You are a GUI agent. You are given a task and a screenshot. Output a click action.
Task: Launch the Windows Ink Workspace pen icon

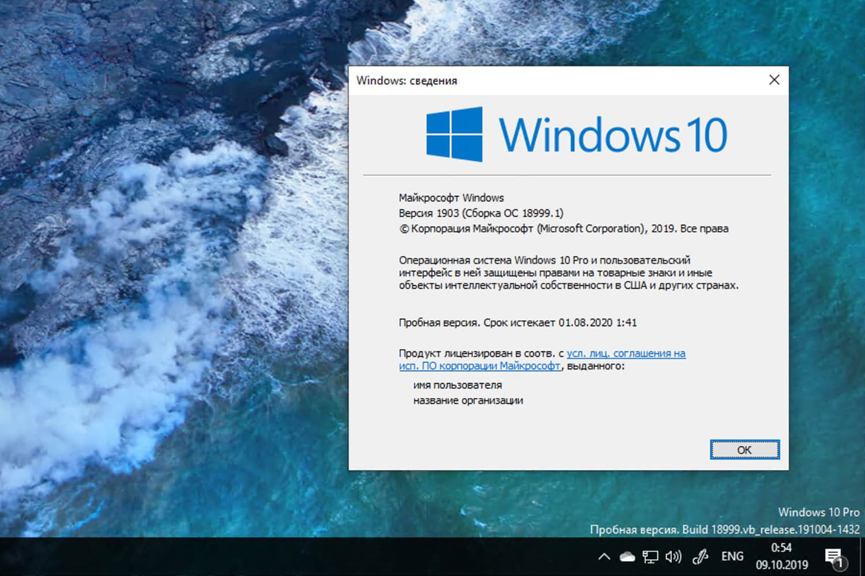point(699,556)
